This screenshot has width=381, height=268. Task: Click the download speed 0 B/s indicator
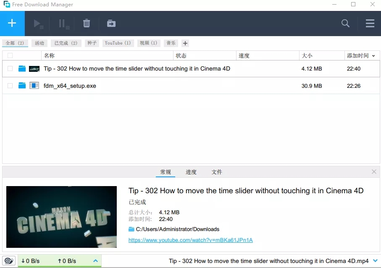(30, 261)
